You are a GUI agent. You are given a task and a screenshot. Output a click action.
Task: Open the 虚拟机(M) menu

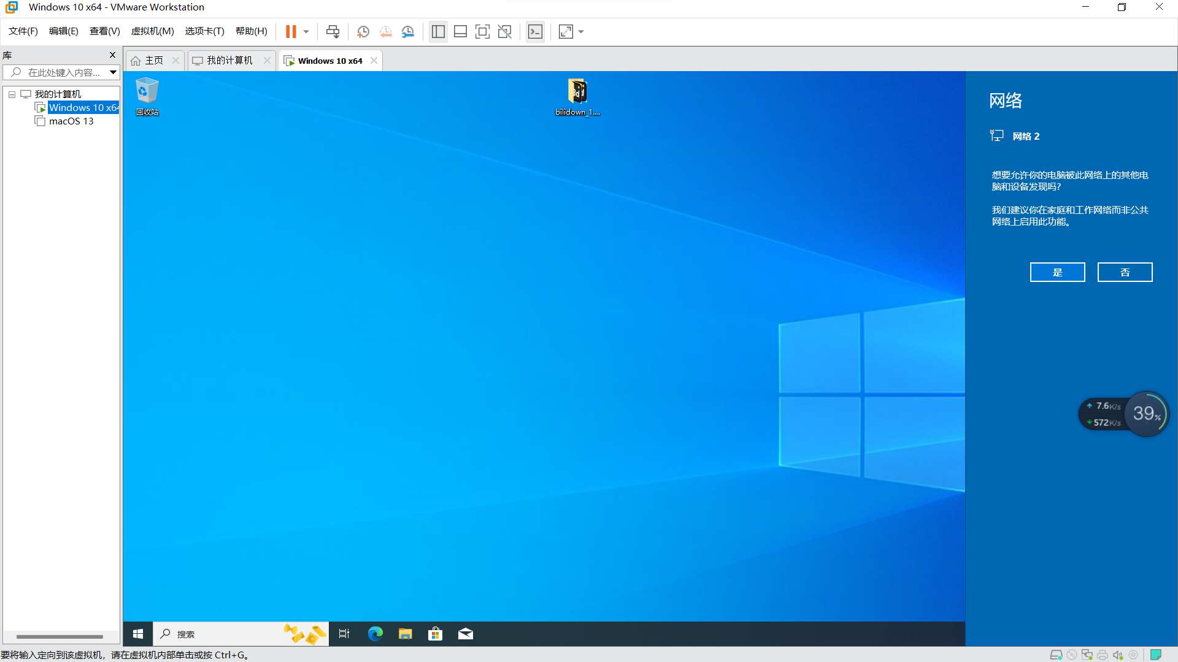pyautogui.click(x=153, y=31)
